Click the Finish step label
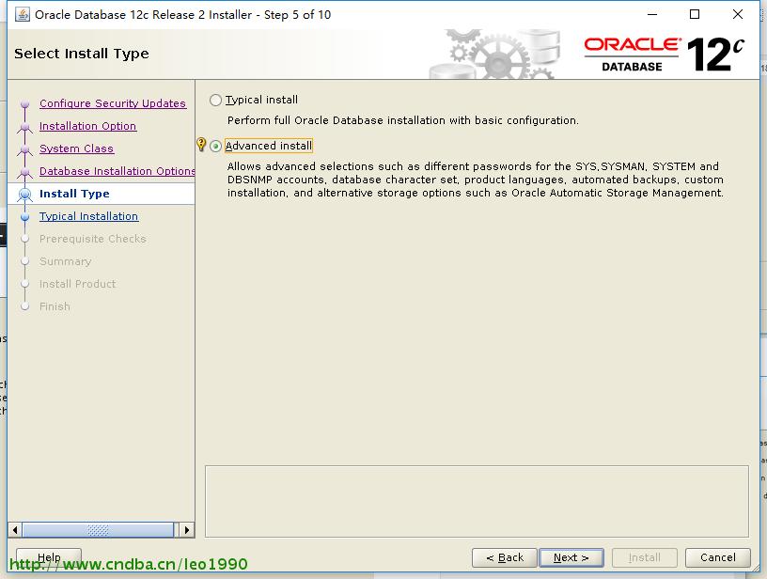 (55, 306)
